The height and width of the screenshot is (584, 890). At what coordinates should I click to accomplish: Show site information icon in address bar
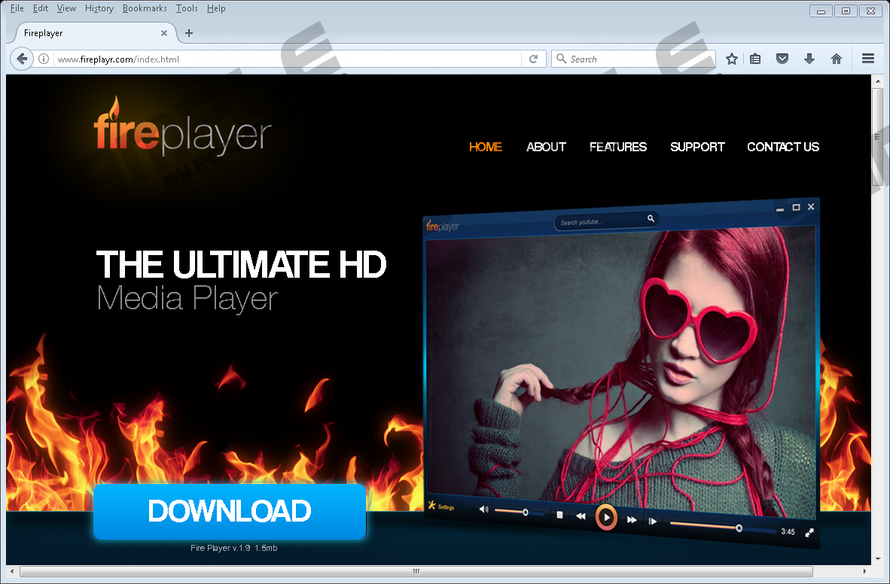(x=44, y=59)
